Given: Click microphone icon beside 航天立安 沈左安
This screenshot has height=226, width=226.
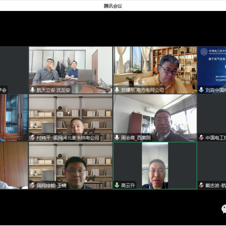Looking at the screenshot, I should (32, 90).
